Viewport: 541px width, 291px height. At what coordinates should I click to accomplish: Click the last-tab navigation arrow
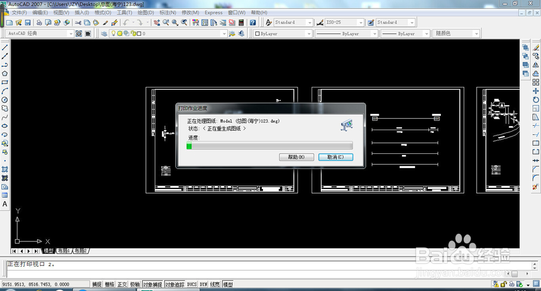[x=37, y=251]
